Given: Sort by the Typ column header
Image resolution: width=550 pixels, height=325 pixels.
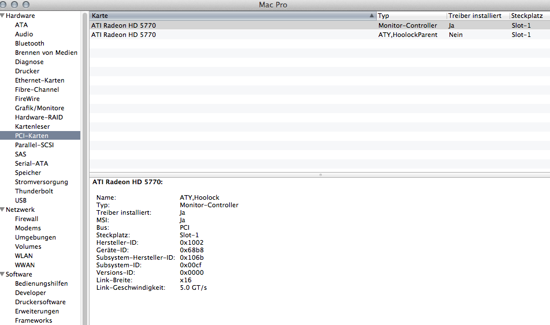Looking at the screenshot, I should pos(411,16).
